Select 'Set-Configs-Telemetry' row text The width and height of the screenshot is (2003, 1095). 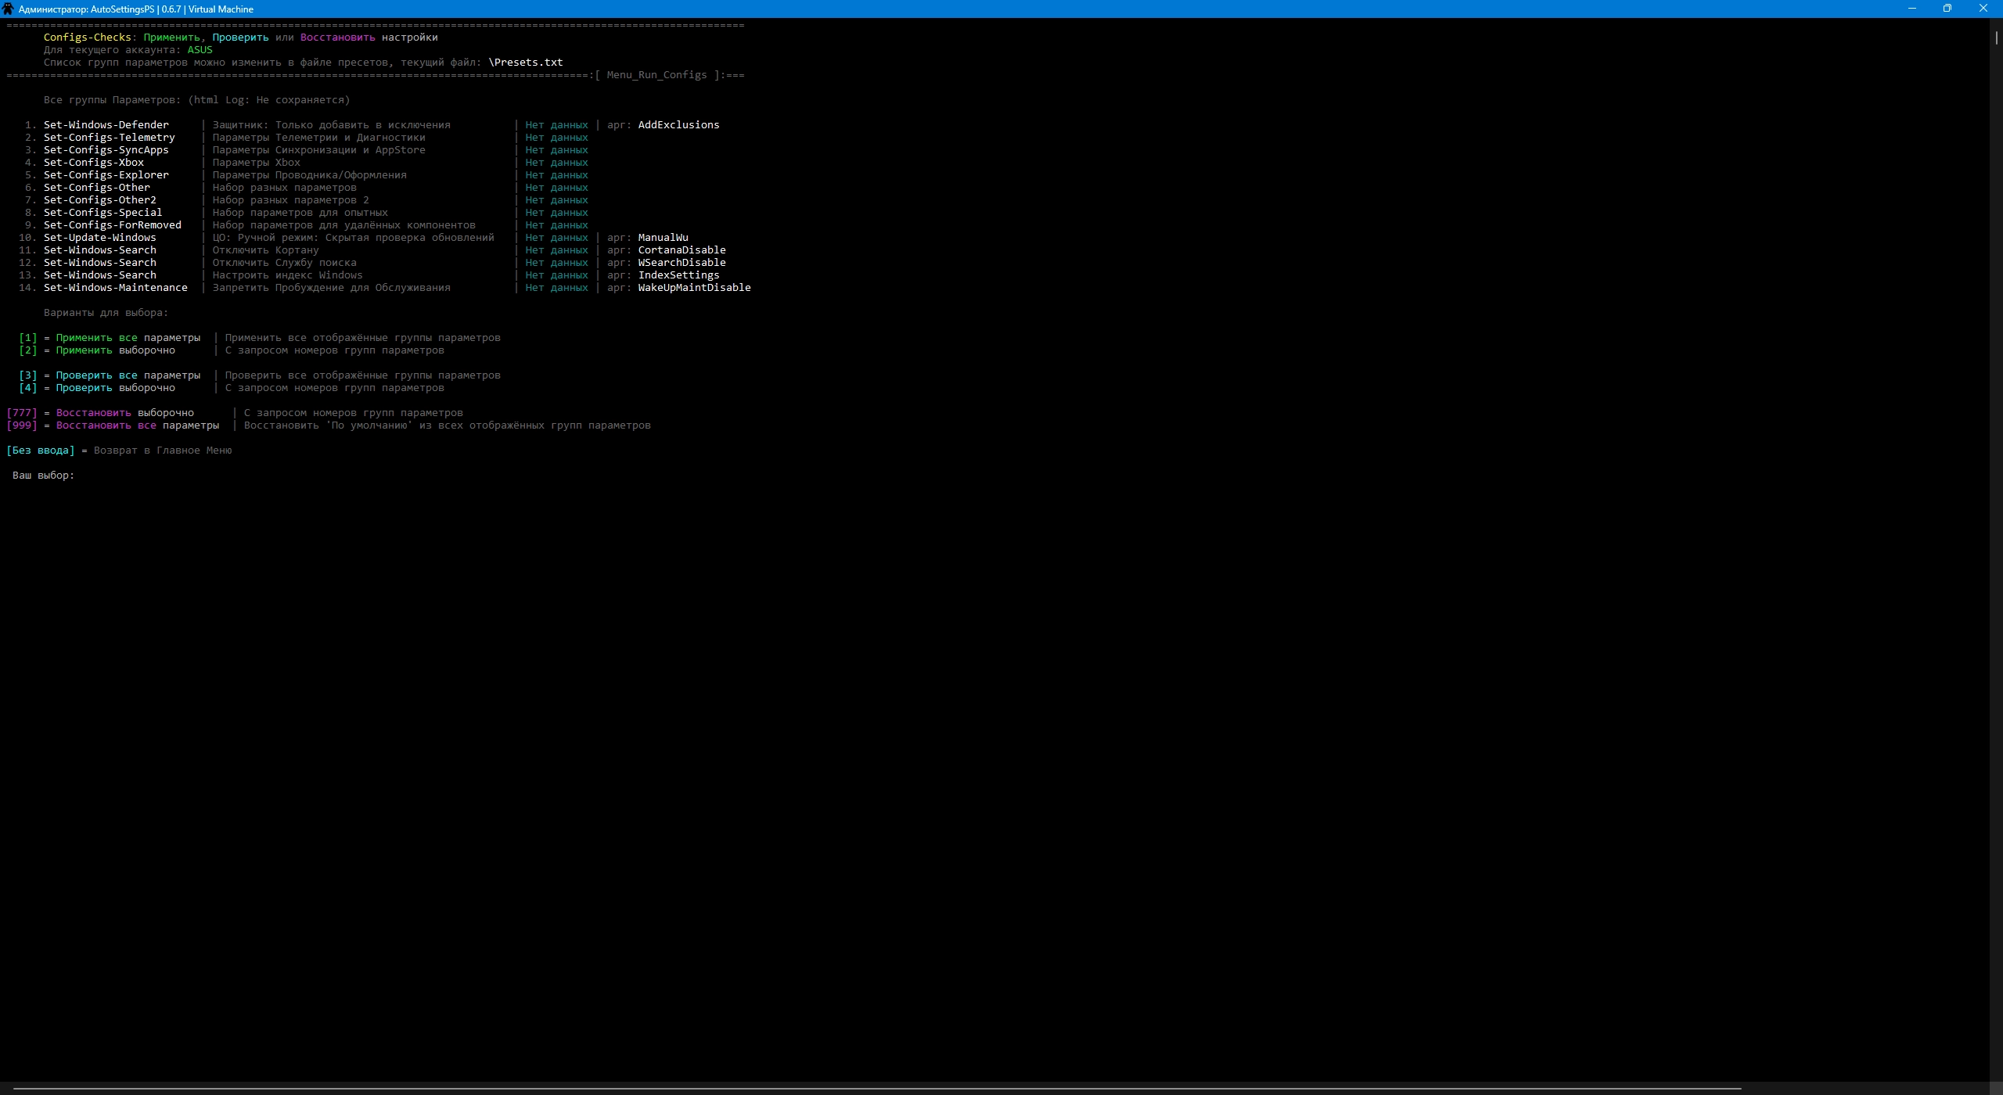coord(110,138)
